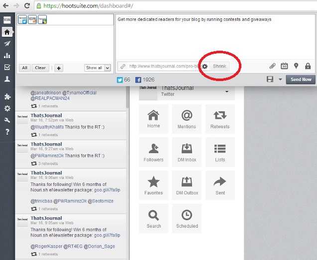
Task: Open the @Seotomize mention link
Action: tap(101, 201)
